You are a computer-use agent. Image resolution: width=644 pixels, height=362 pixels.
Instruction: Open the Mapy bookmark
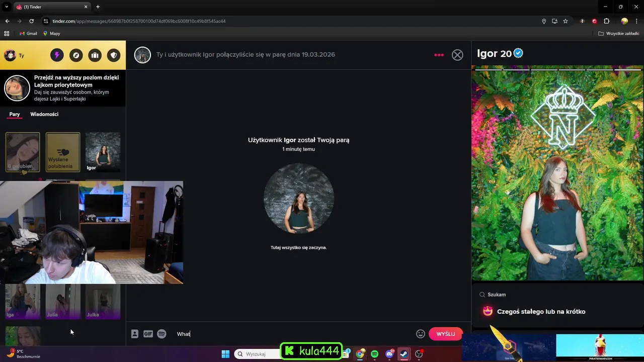(51, 34)
